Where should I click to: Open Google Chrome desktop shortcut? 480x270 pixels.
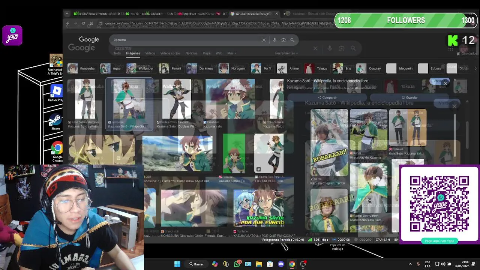pos(57,152)
